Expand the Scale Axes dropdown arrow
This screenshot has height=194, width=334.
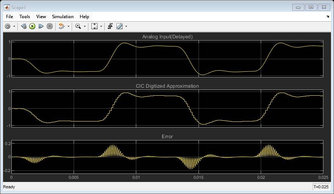click(101, 27)
